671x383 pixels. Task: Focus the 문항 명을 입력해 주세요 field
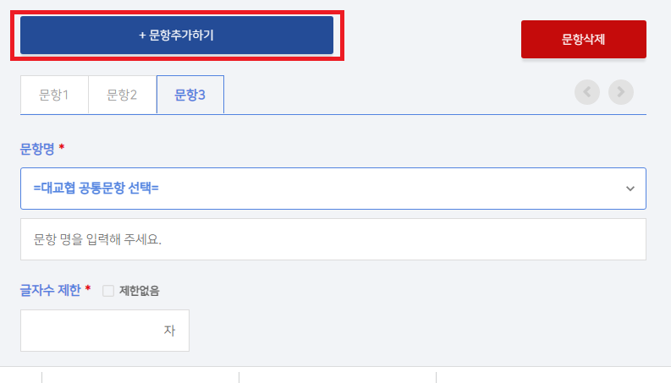tap(333, 239)
